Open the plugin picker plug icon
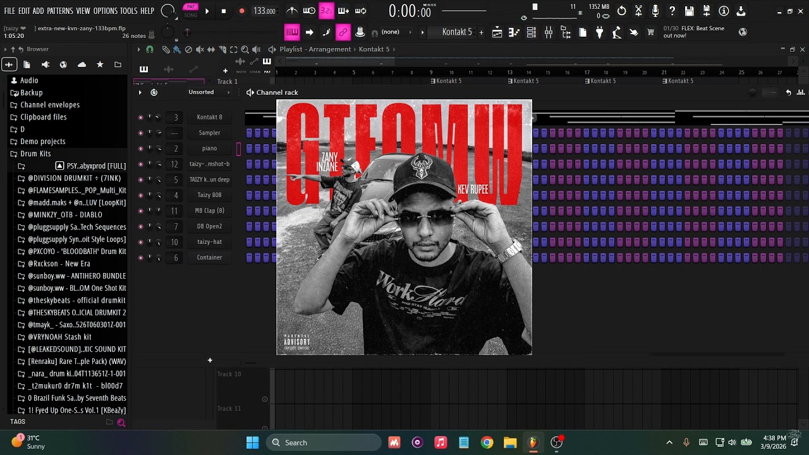The height and width of the screenshot is (455, 809). 600,32
